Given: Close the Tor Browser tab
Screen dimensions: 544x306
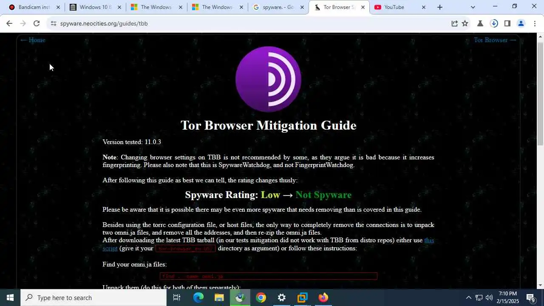Looking at the screenshot, I should coord(363,7).
